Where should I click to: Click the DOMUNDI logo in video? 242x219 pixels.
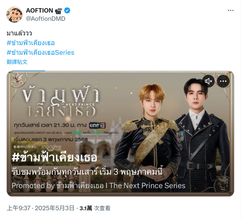coord(25,147)
